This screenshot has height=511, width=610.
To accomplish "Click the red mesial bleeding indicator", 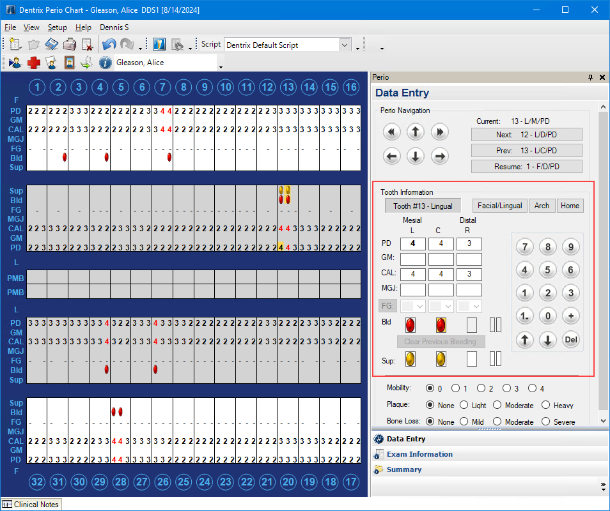I will point(411,324).
